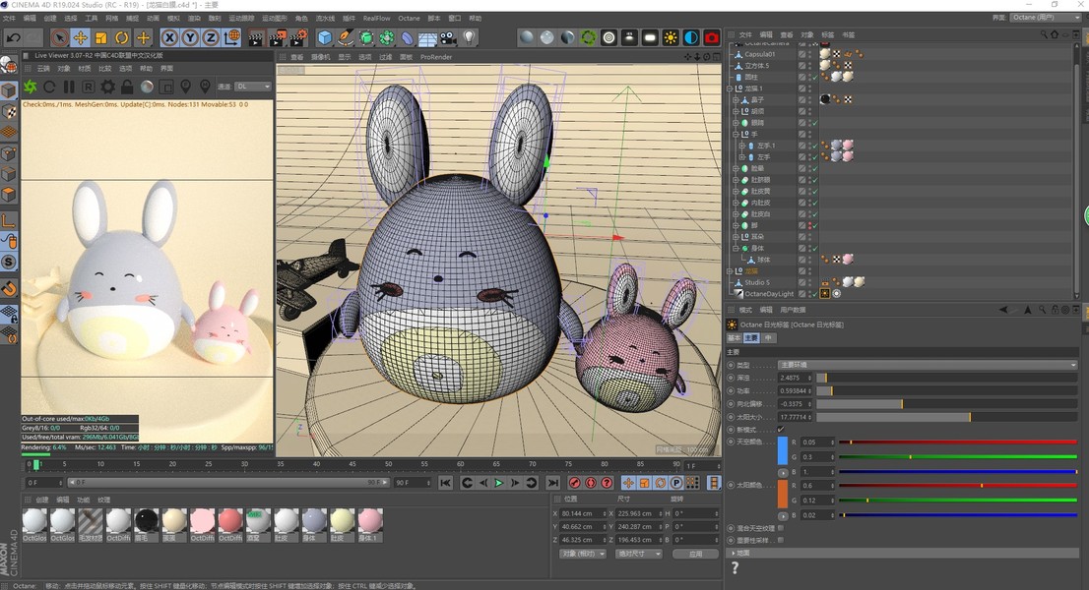The height and width of the screenshot is (590, 1089).
Task: Select the 眉毛 black material thumbnail
Action: tap(147, 520)
